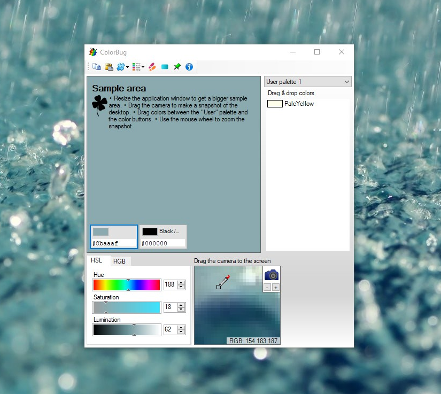Click the footprints icon in the toolbar
The height and width of the screenshot is (394, 441).
152,67
